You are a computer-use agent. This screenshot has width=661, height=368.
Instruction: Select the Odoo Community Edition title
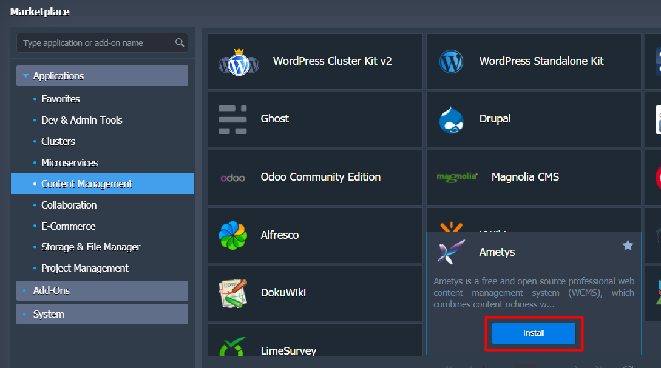tap(320, 177)
